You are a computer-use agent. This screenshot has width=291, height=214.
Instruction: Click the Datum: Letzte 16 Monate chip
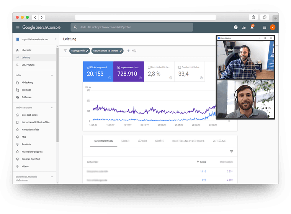click(107, 51)
